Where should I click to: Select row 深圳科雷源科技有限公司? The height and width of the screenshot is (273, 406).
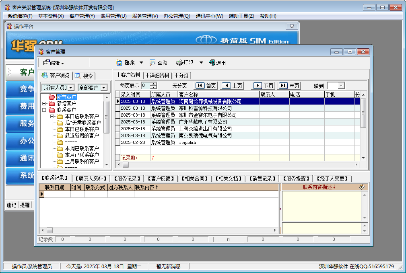click(237, 108)
